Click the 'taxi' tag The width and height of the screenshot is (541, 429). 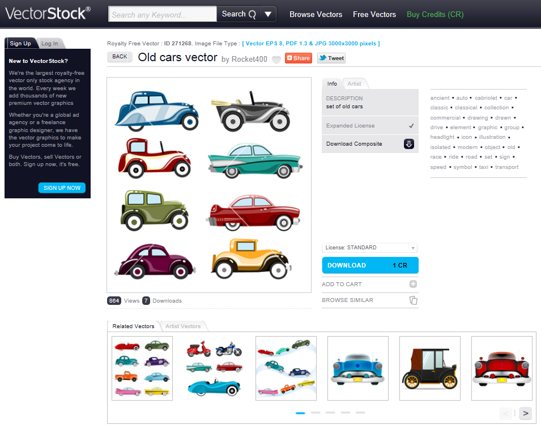(x=483, y=167)
